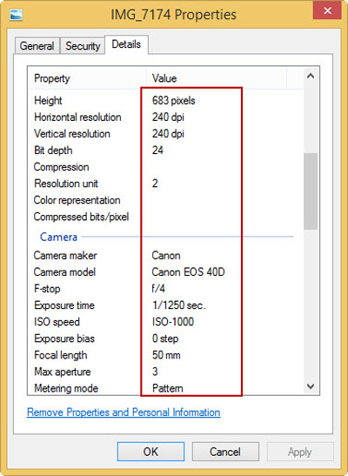The image size is (348, 476).
Task: Click the vertical scrollbar thumb
Action: [311, 191]
